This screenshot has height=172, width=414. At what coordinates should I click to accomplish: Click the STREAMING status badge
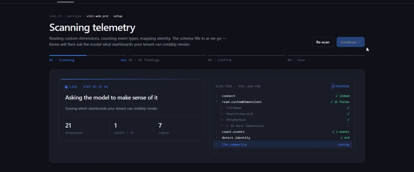(341, 86)
